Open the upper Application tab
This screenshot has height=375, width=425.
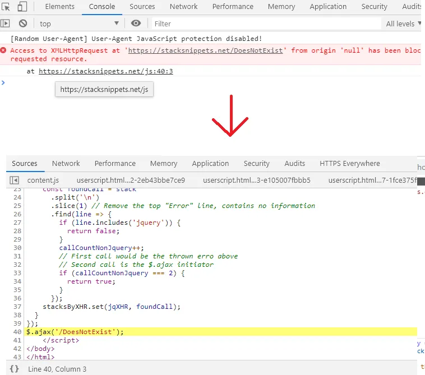328,7
